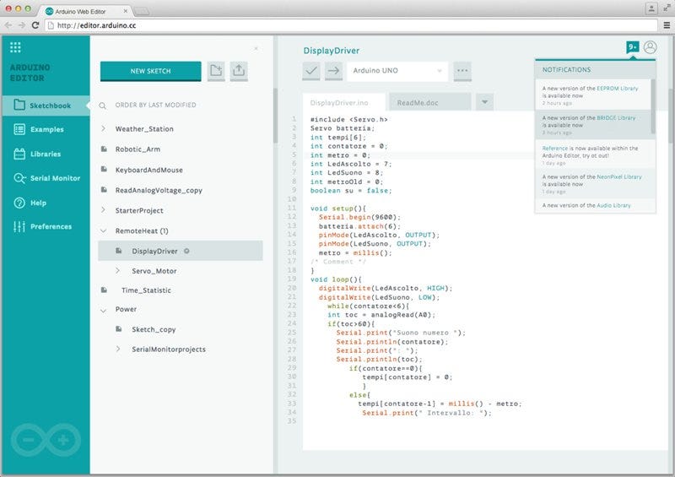Open the ReadAnalogVoltage_copy sketch

point(159,190)
